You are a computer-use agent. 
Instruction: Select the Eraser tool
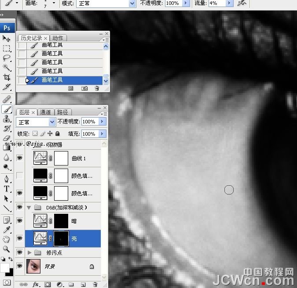[x=7, y=138]
